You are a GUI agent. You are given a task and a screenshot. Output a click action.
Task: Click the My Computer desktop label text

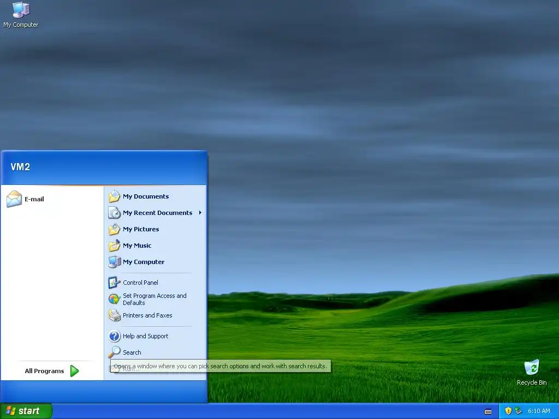coord(21,25)
